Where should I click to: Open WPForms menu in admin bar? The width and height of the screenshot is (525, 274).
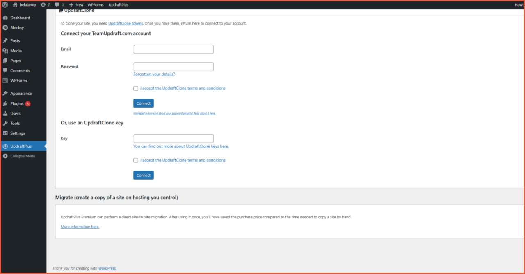96,5
